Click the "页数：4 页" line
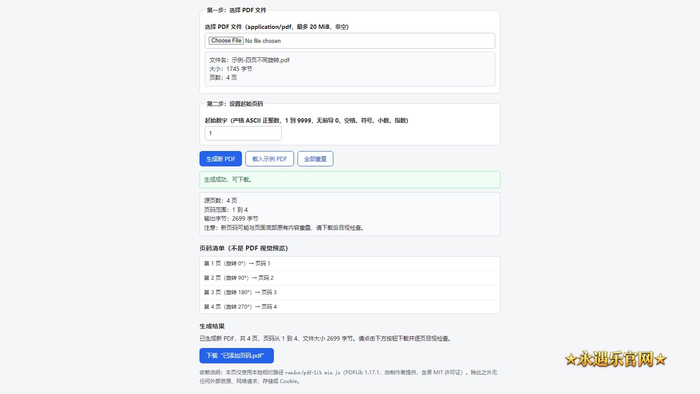The height and width of the screenshot is (394, 700). tap(223, 77)
